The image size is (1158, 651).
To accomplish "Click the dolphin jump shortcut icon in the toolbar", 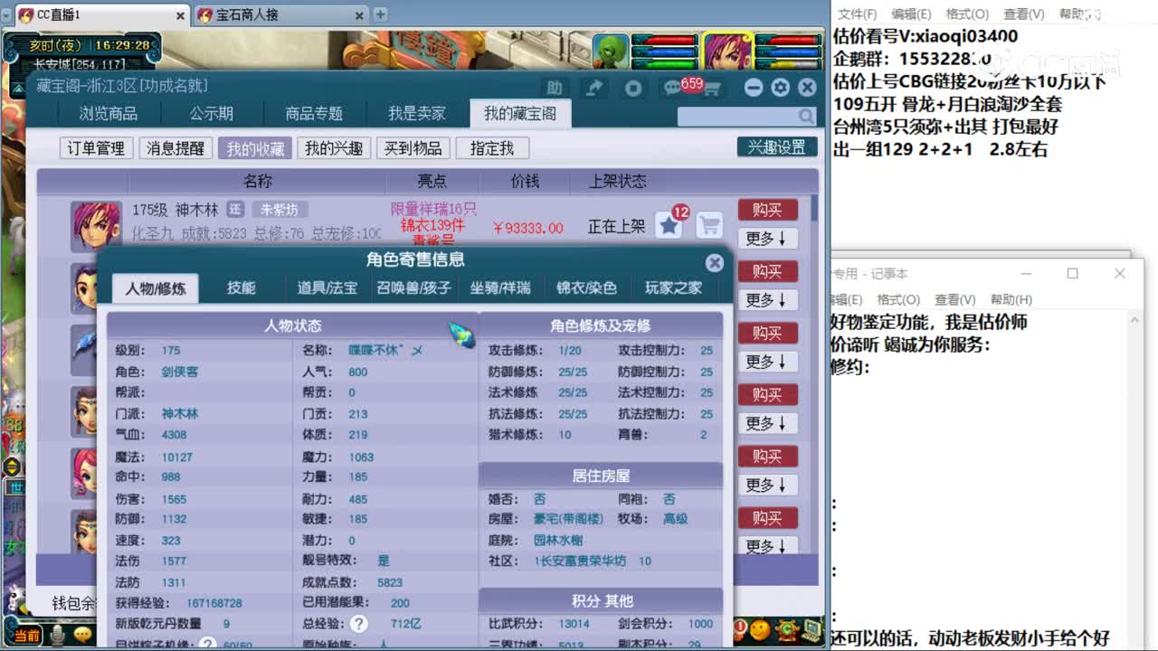I will click(x=594, y=88).
